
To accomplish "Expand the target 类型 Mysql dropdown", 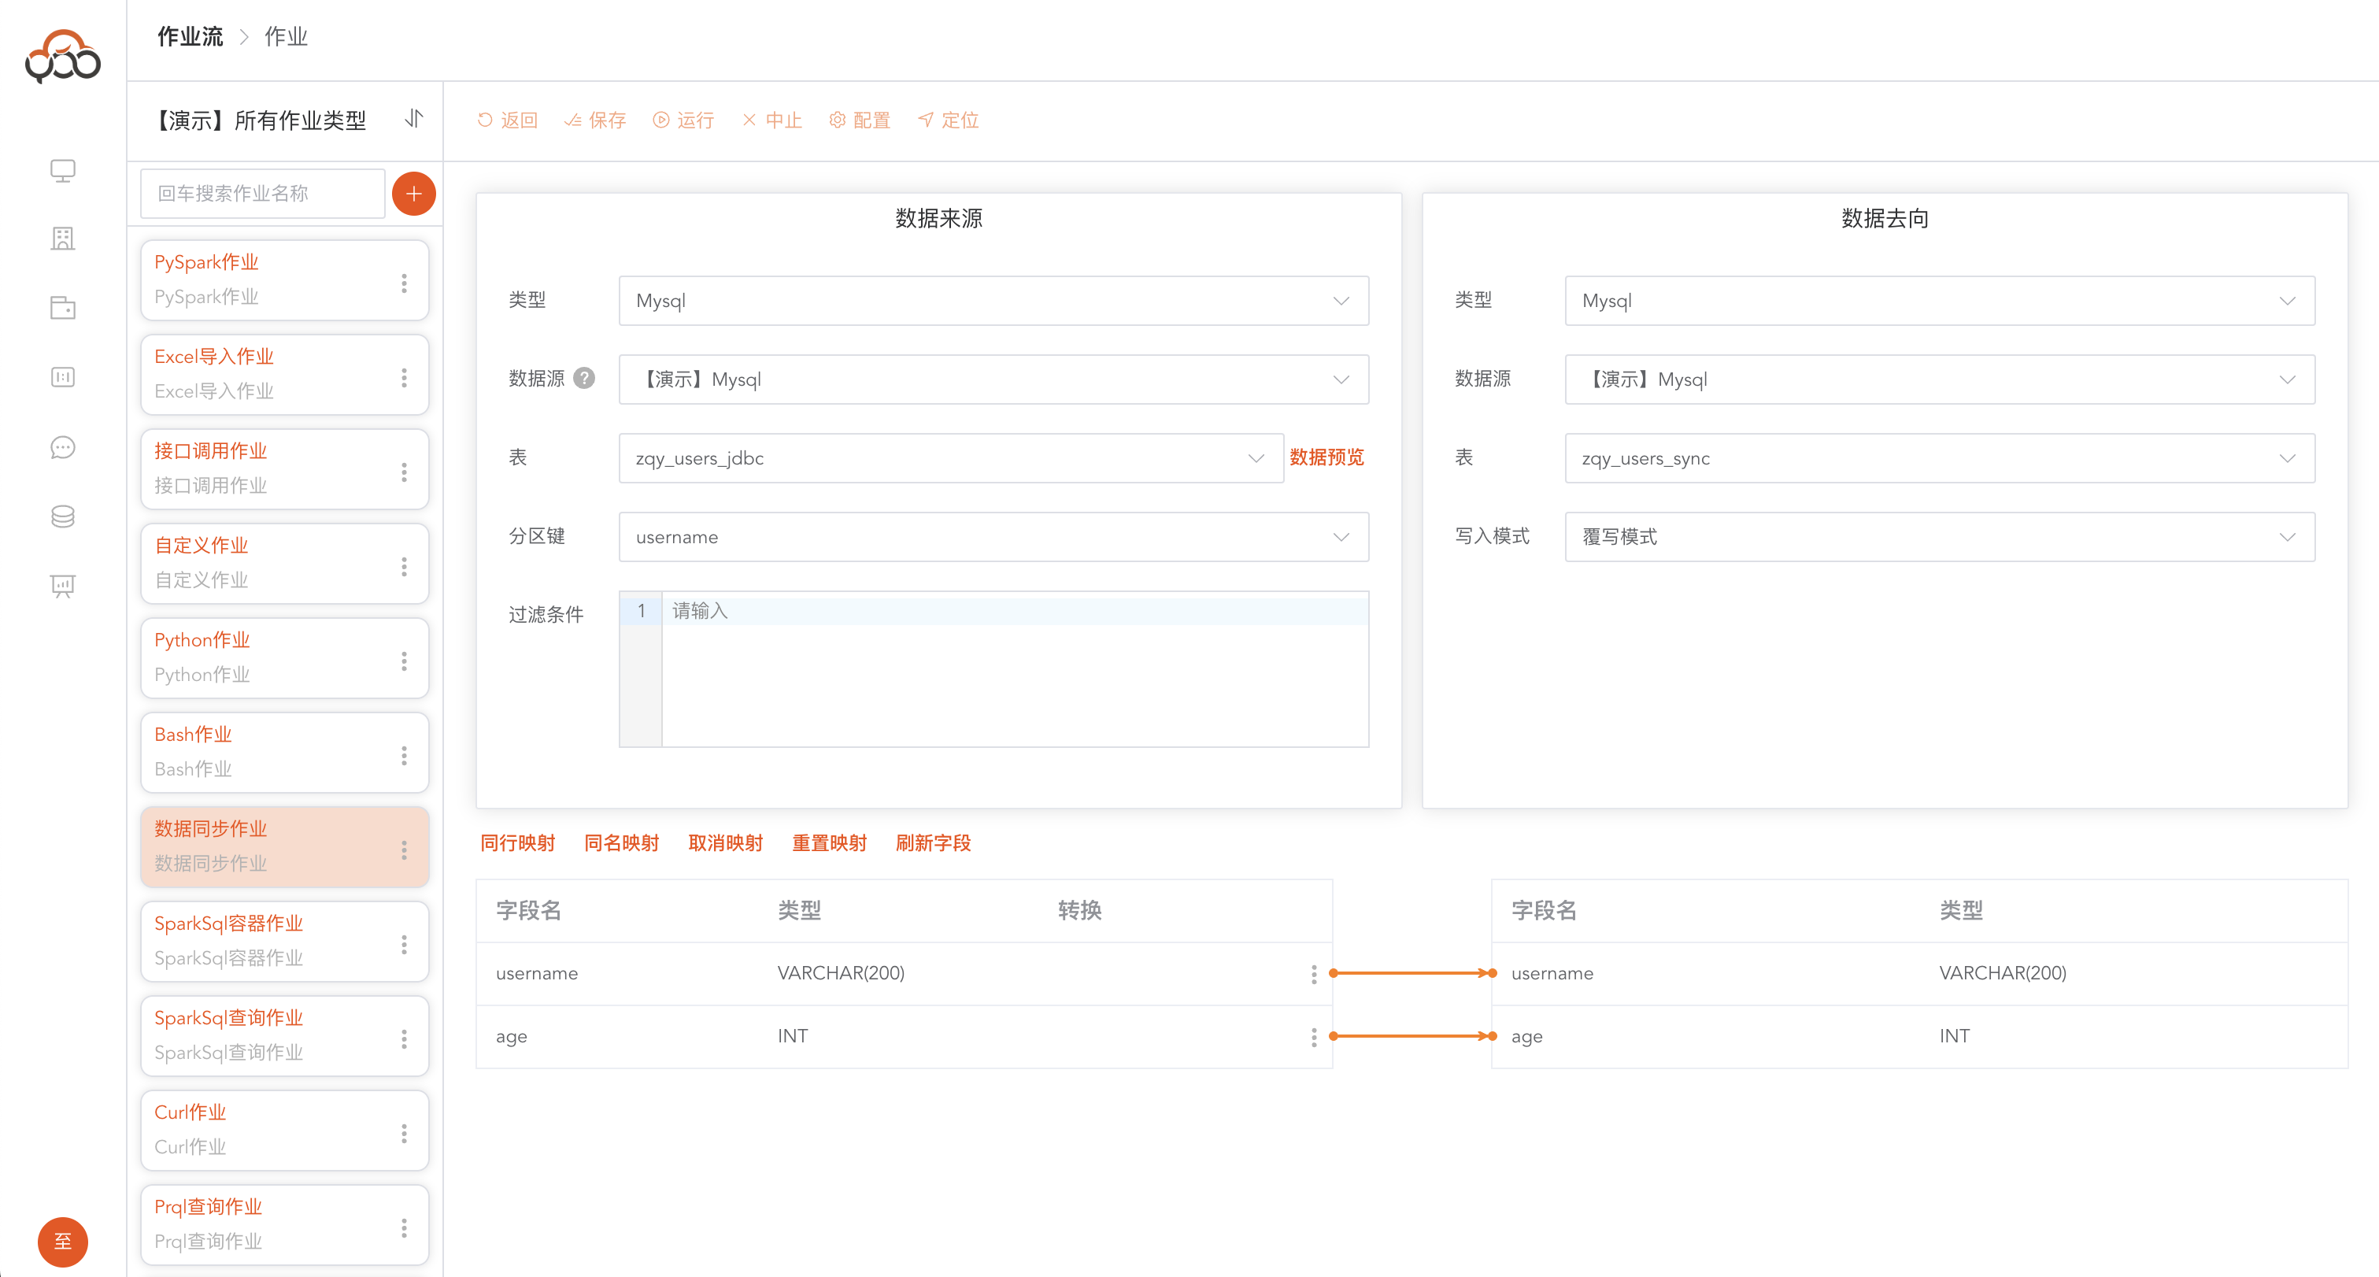I will click(x=1940, y=300).
